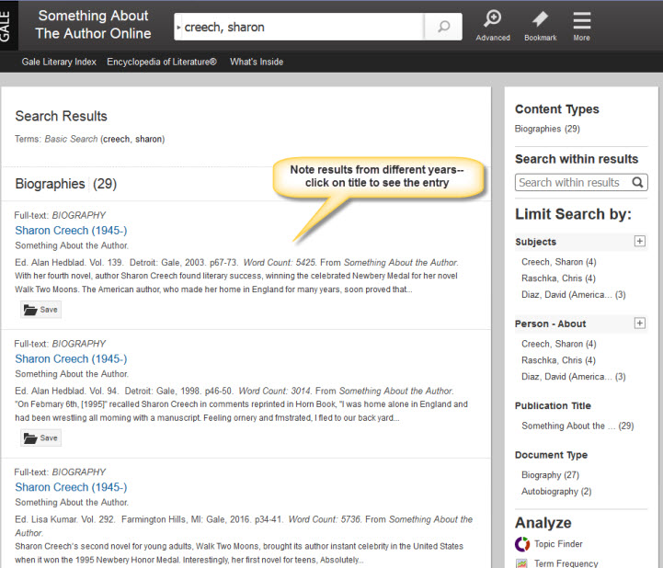Screen dimensions: 663x568
Task: Expand the Subjects filter list
Action: tap(640, 241)
